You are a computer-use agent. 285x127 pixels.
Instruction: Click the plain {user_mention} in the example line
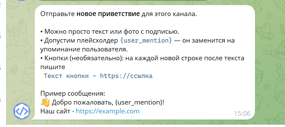139,103
